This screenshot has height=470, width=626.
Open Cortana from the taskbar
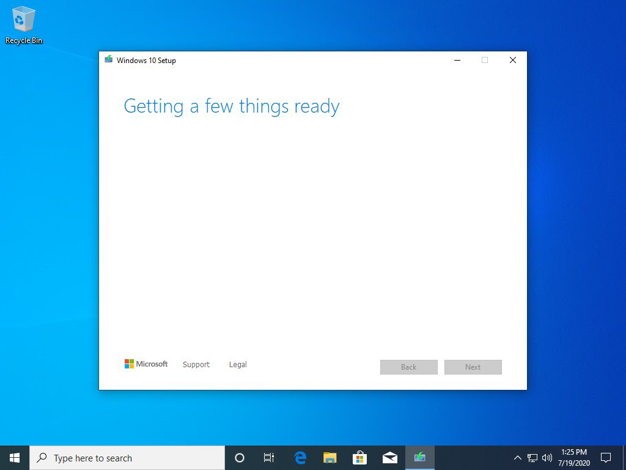(x=240, y=458)
